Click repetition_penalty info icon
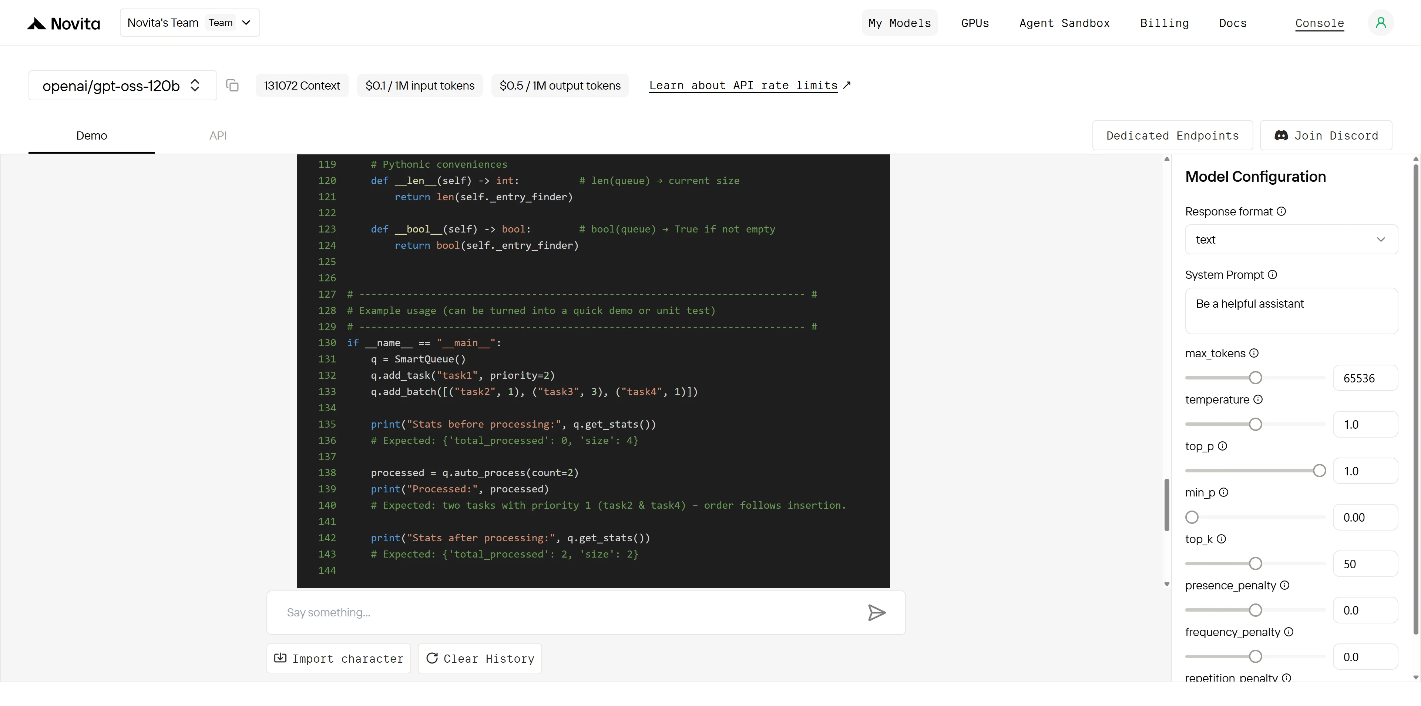 pyautogui.click(x=1286, y=678)
